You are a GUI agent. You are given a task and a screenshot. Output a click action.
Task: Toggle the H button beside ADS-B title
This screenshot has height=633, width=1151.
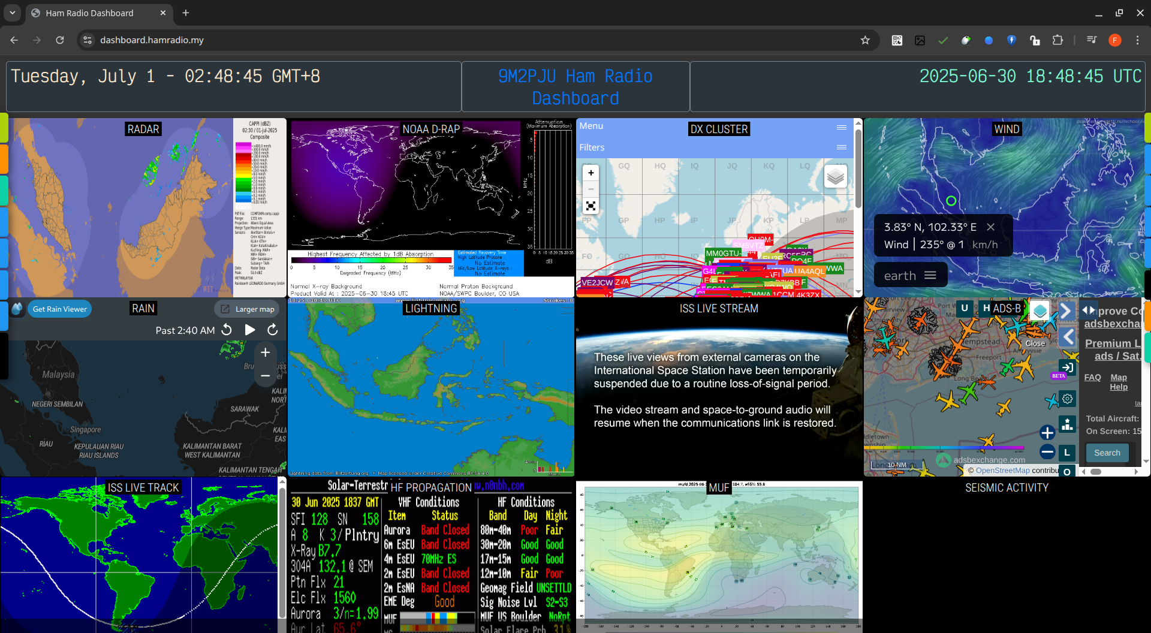click(987, 308)
